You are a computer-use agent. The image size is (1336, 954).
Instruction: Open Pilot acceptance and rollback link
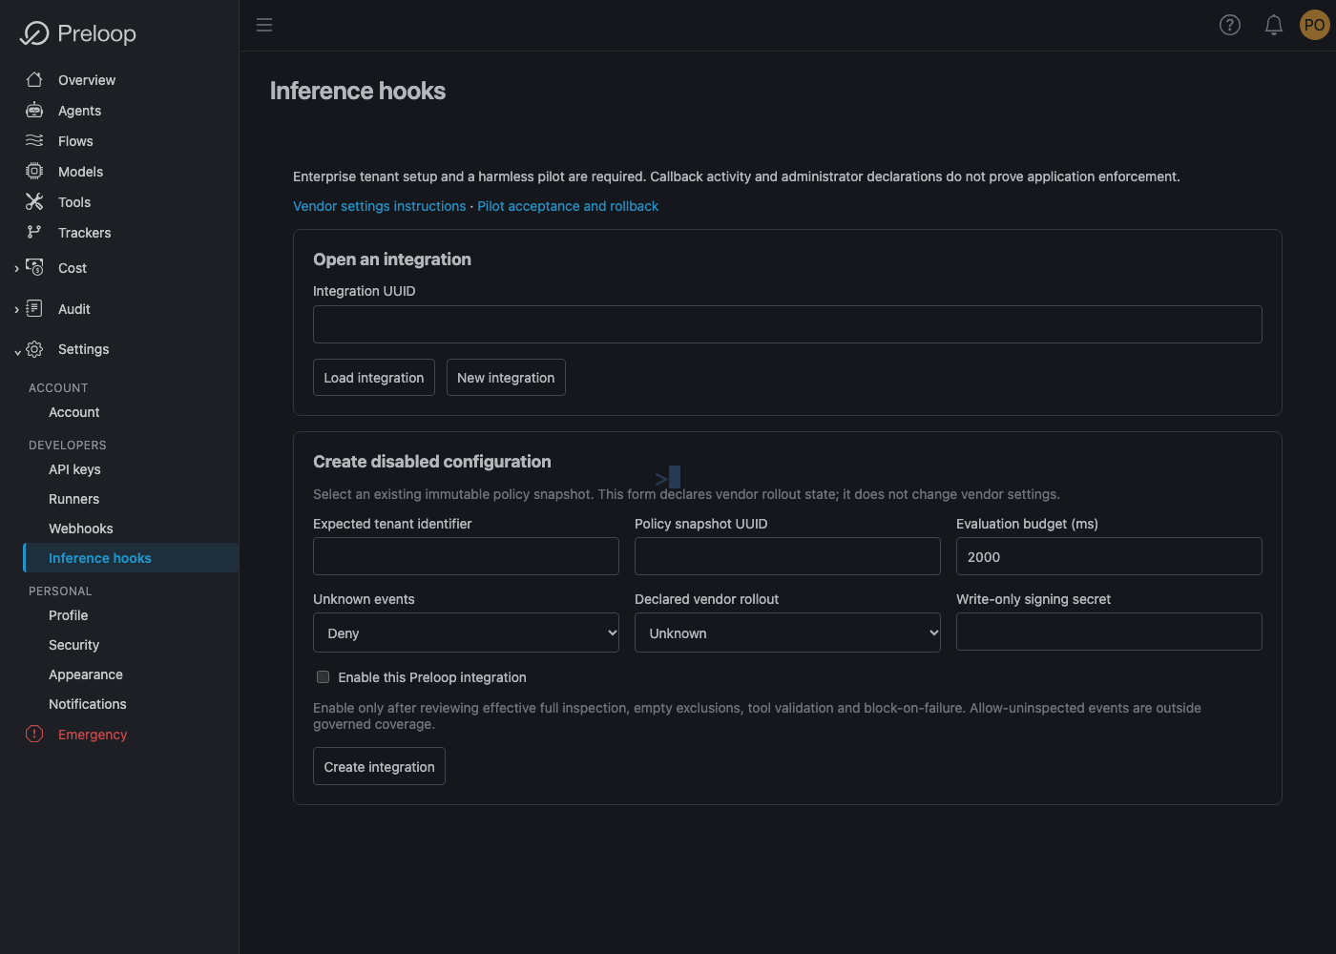[568, 206]
